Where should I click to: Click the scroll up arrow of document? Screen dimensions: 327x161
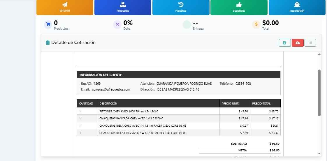coord(319,54)
